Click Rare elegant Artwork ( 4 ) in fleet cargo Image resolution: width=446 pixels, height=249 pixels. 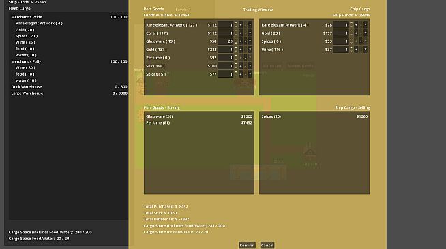[39, 24]
